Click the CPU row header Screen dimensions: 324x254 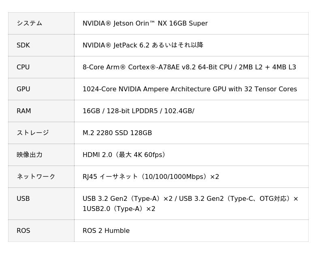tap(23, 67)
